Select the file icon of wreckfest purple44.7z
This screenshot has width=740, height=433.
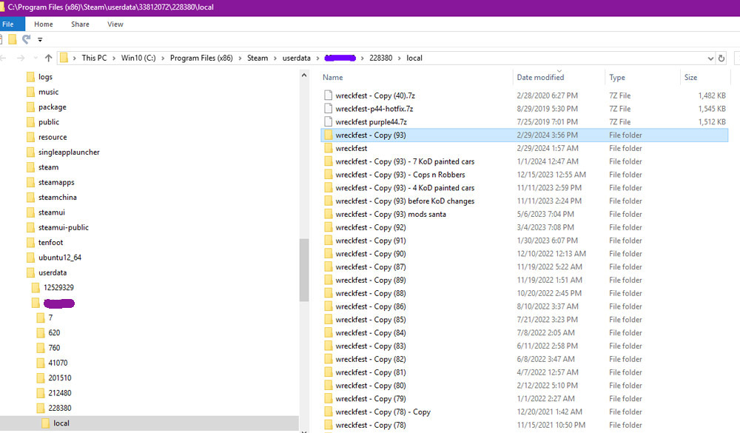click(328, 122)
